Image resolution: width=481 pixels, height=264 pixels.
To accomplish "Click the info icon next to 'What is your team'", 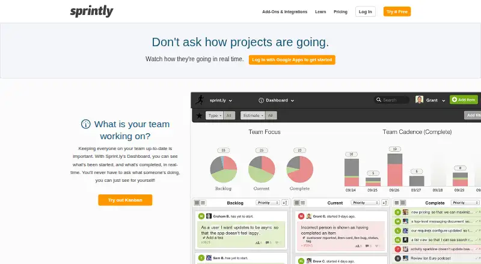I will pos(85,124).
